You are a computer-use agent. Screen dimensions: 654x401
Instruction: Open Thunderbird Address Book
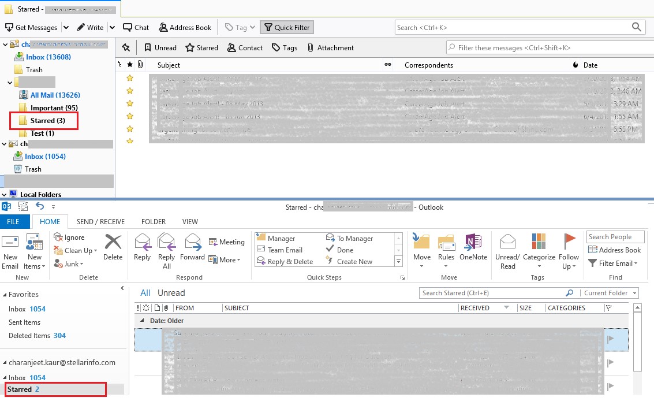click(x=185, y=27)
